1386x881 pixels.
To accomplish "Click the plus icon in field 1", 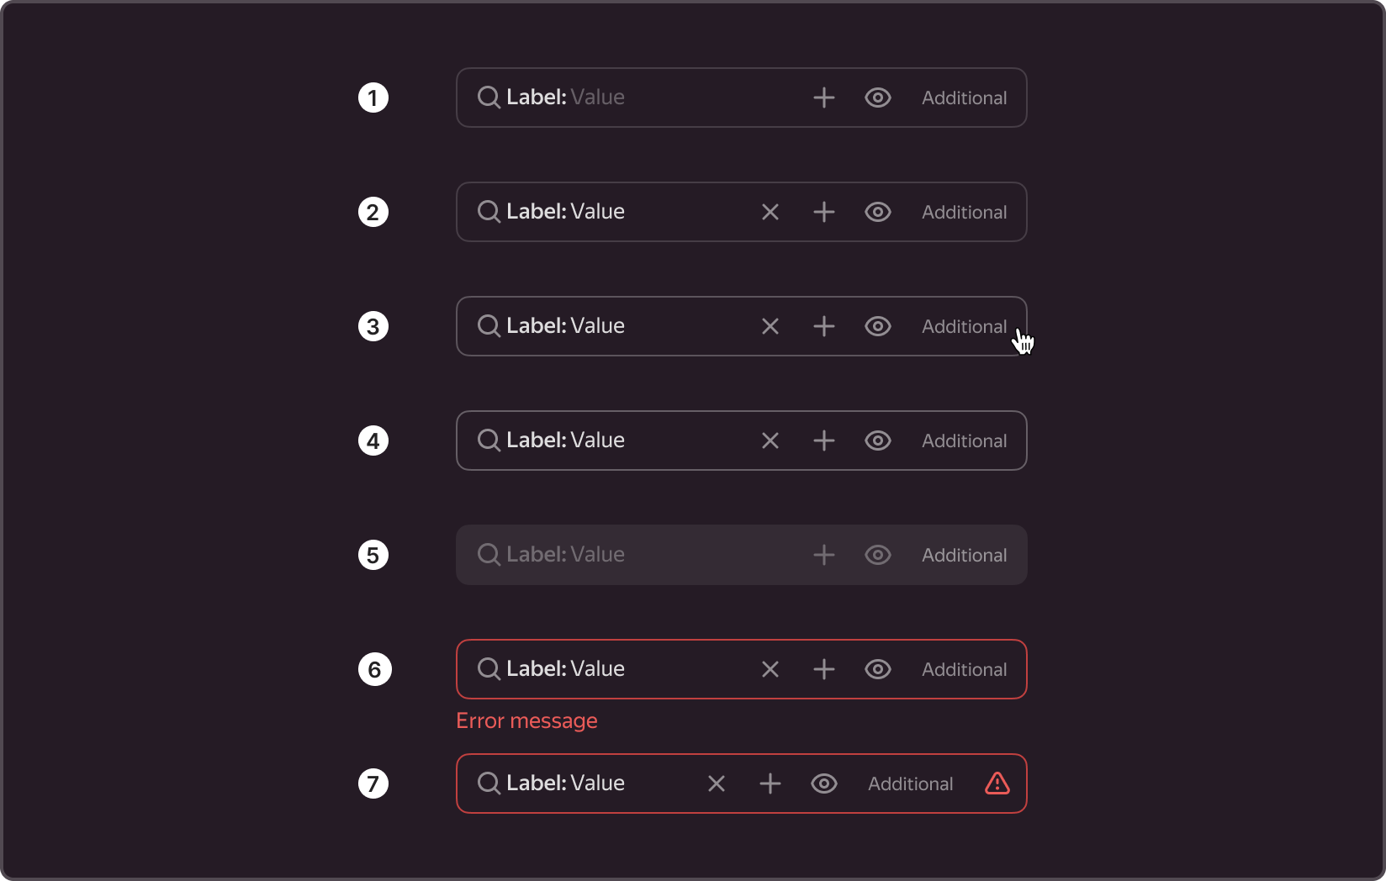I will (x=824, y=98).
